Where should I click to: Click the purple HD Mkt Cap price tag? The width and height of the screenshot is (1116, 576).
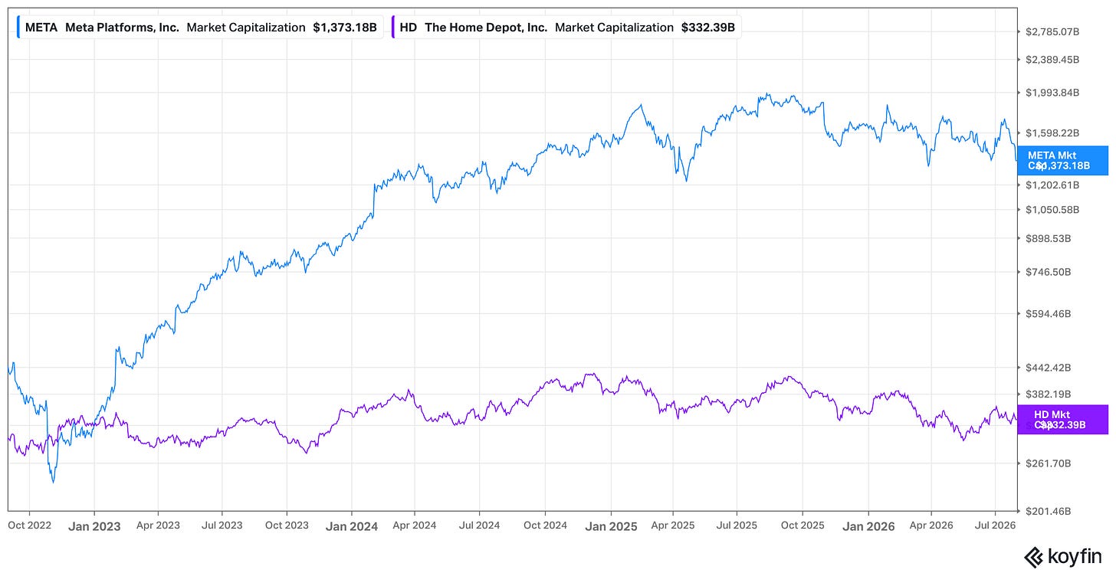coord(1062,419)
